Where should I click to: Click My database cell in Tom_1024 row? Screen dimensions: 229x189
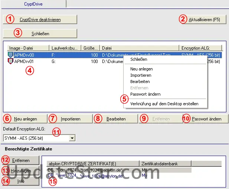(x=144, y=170)
